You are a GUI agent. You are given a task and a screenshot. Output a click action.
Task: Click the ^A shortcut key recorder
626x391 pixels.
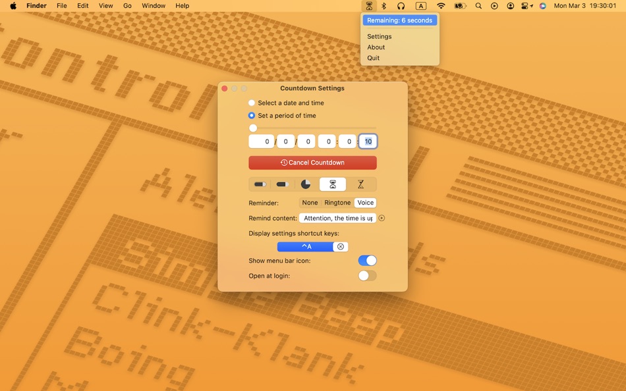[x=305, y=247]
